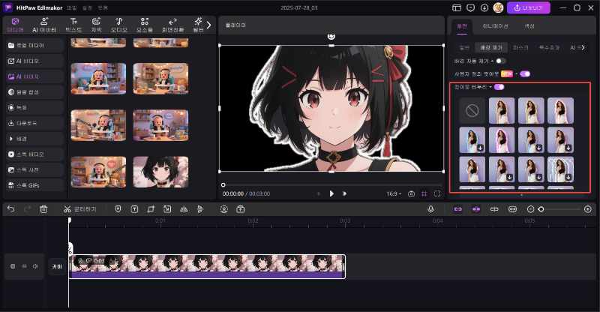
Task: Play the preview video
Action: tap(331, 193)
